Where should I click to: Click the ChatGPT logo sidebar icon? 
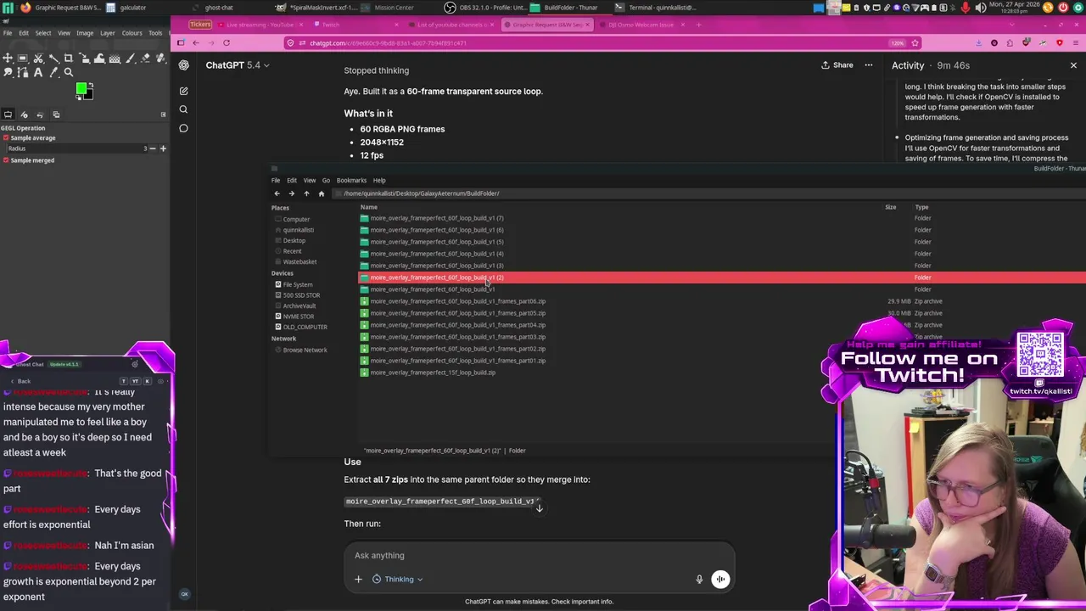tap(183, 65)
